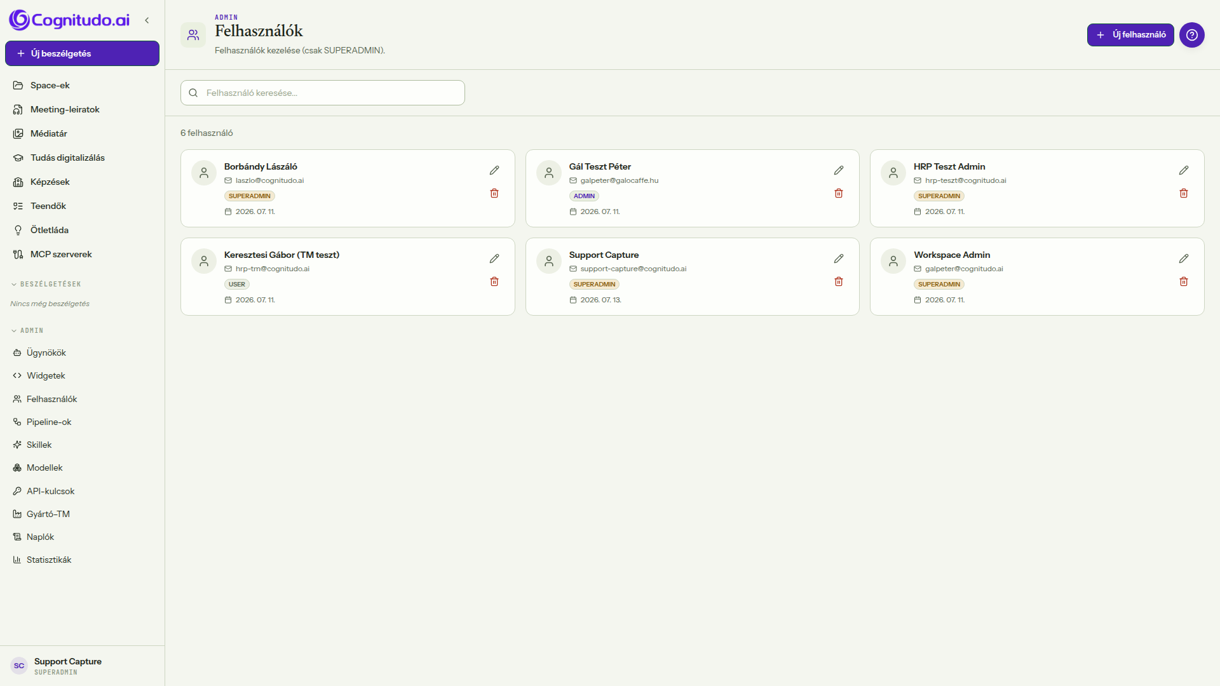Focus the Felhasználó keresése search field
The height and width of the screenshot is (686, 1220).
point(323,93)
